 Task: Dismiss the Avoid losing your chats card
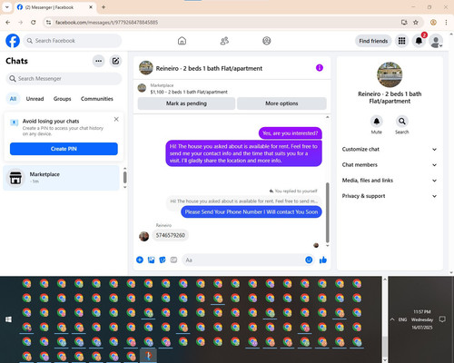pos(116,119)
